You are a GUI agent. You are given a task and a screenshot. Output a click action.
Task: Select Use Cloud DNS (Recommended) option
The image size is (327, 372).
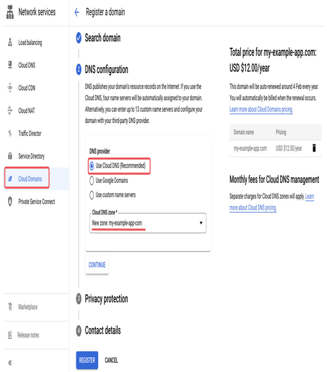coord(92,166)
